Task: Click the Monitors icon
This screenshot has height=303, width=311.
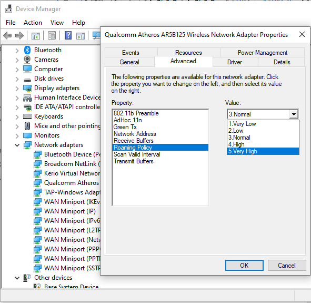Action: 27,135
